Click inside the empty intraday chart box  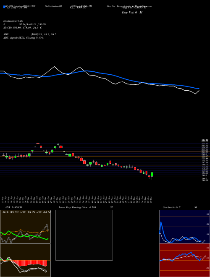84,235
